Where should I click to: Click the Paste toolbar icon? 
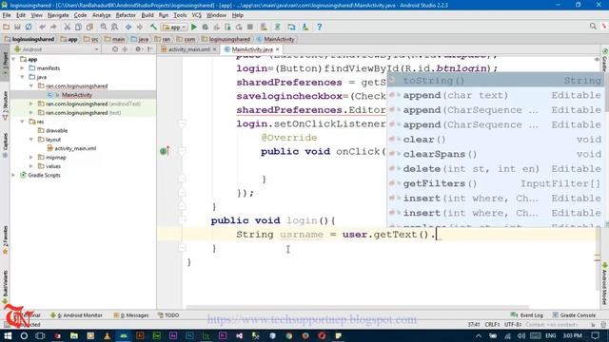pos(89,27)
